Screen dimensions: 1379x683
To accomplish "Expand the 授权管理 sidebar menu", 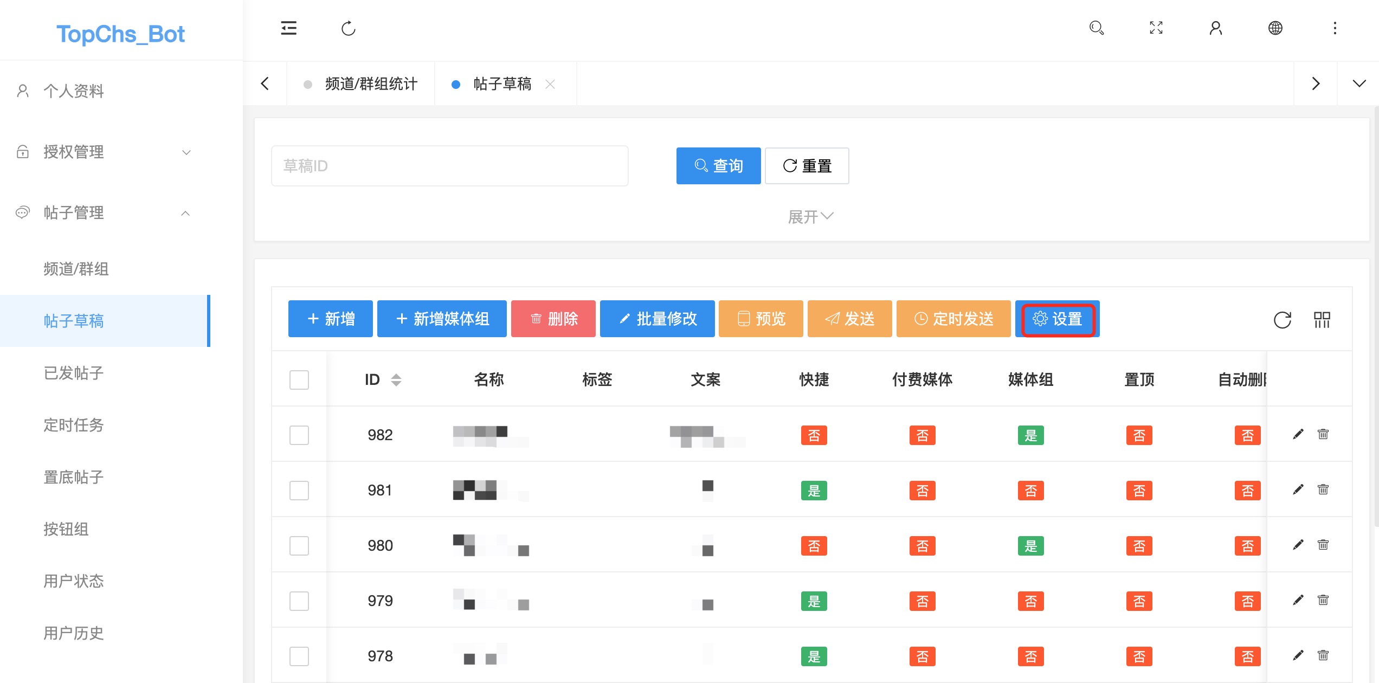I will (x=105, y=152).
